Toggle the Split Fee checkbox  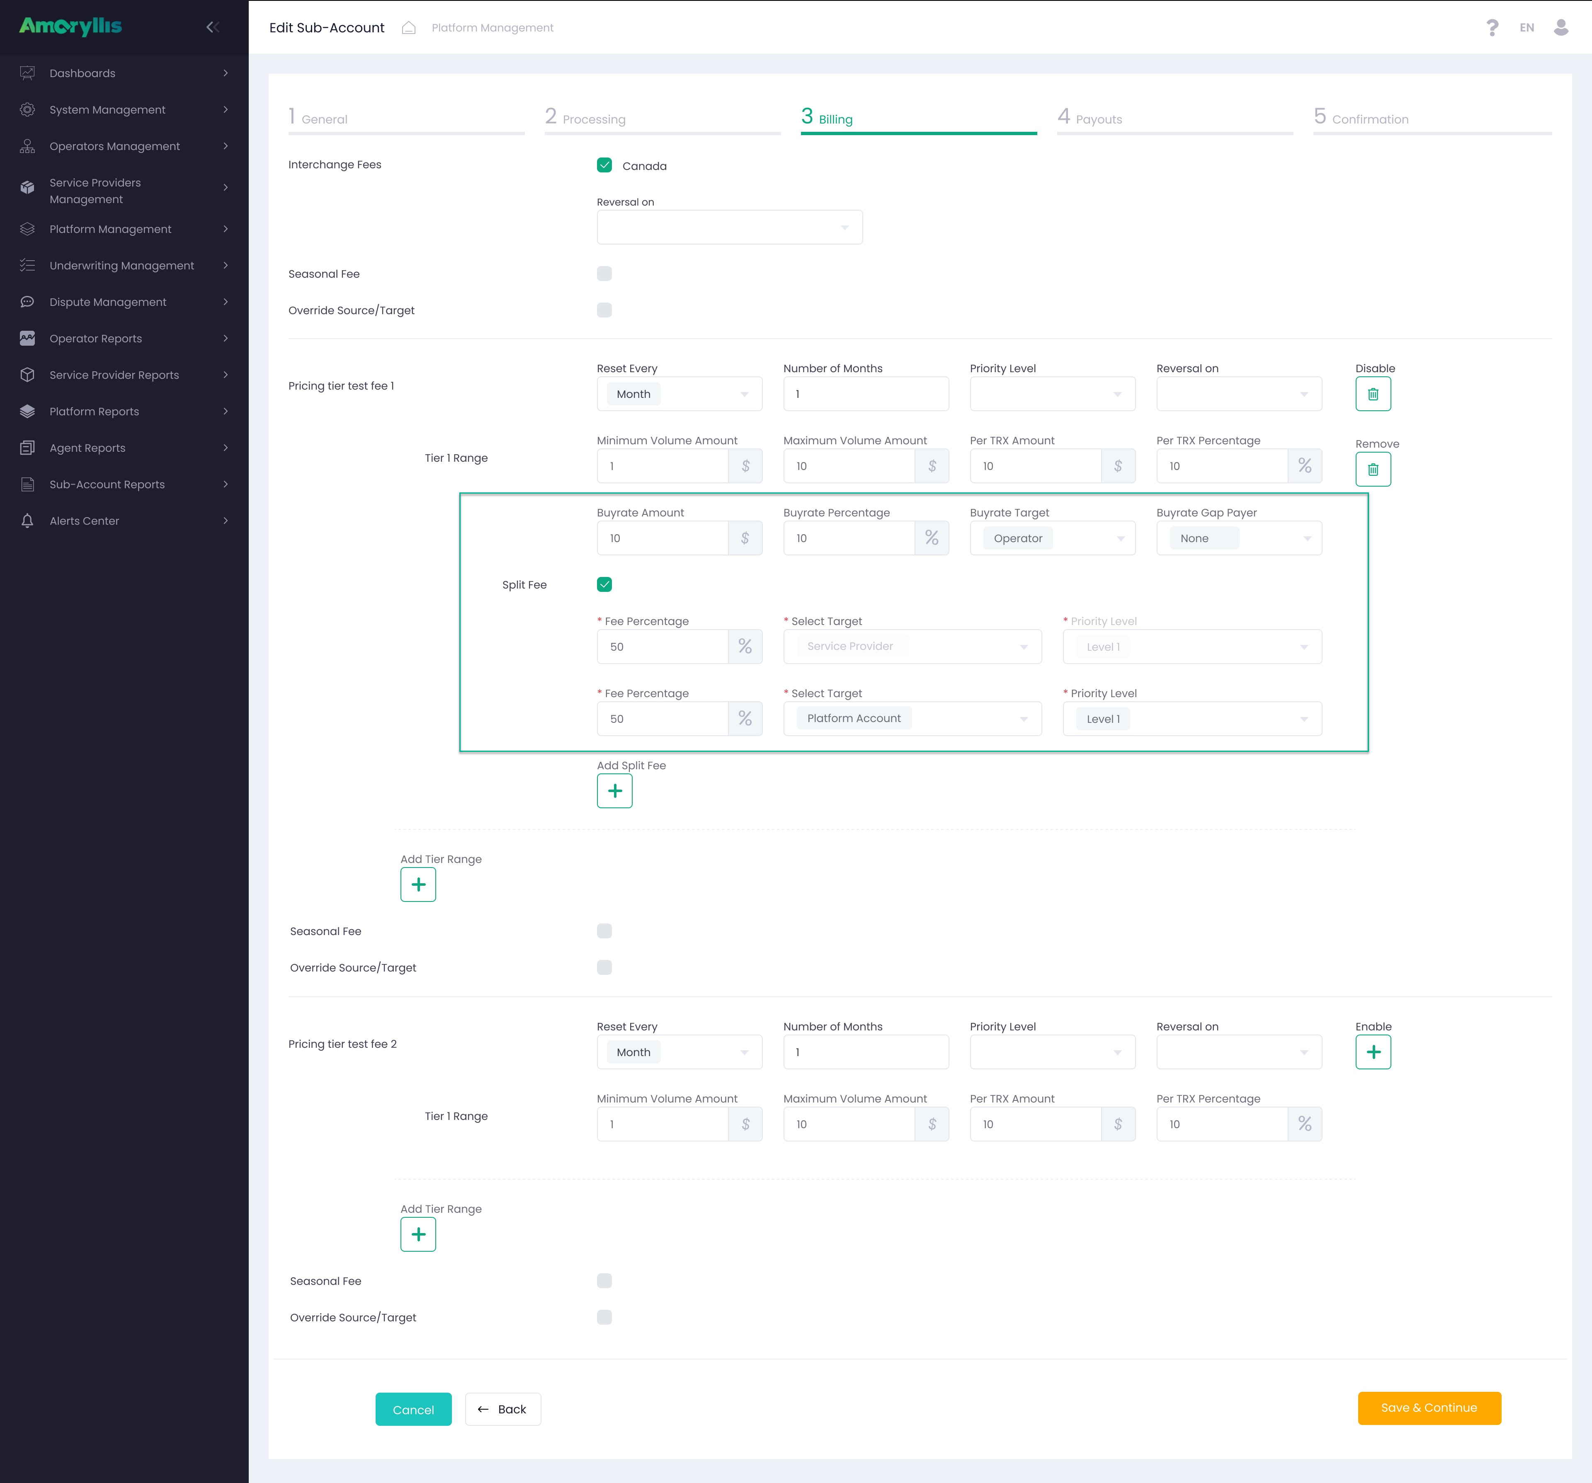[x=604, y=584]
